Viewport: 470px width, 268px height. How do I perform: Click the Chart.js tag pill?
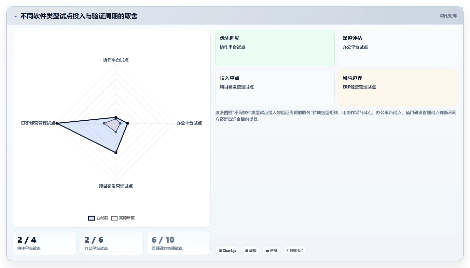click(227, 250)
